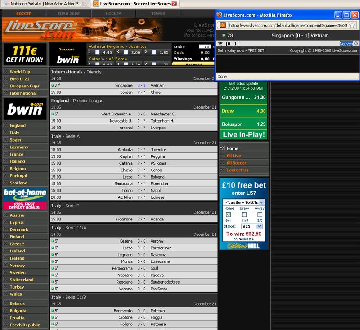Open the Scotland link in the sidebar
This screenshot has width=360, height=330.
point(18,183)
